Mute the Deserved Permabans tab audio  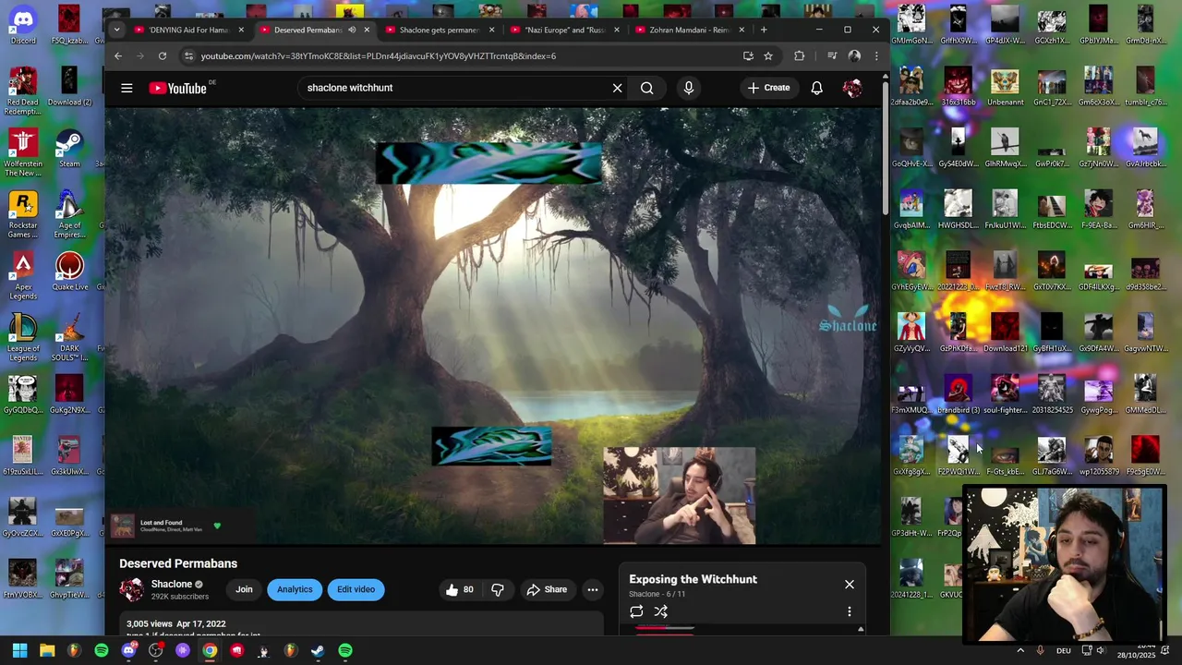(352, 30)
